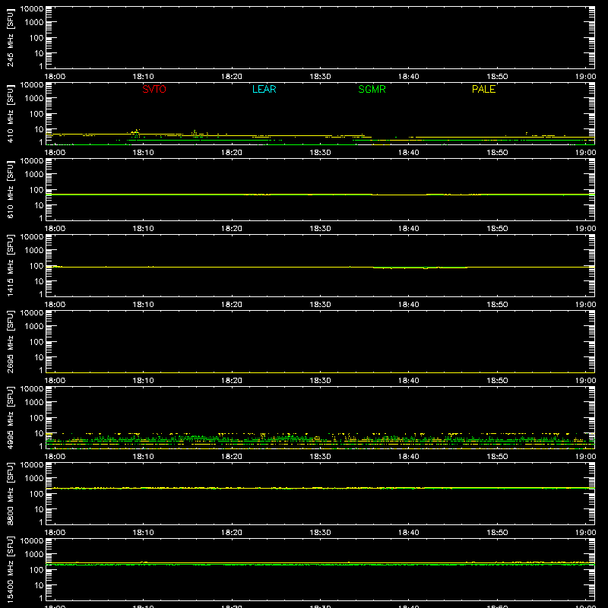Select the 8800 MHz [SFU] axis title
Viewport: 608px width, 608px height.
coord(11,493)
